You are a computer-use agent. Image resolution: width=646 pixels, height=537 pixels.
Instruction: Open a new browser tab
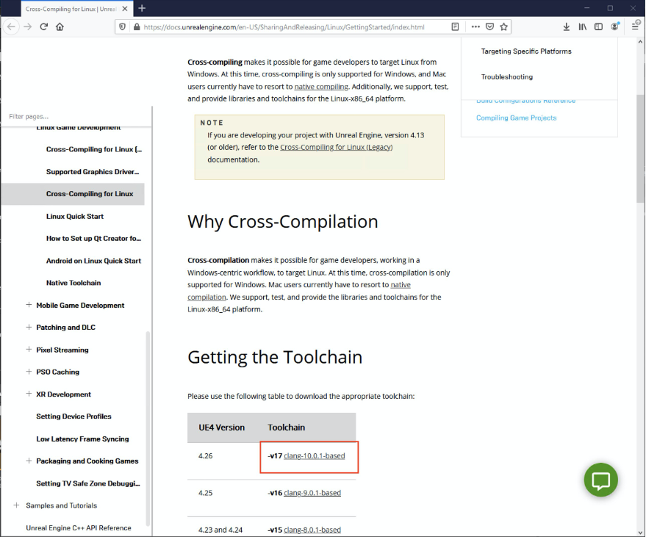pyautogui.click(x=143, y=8)
